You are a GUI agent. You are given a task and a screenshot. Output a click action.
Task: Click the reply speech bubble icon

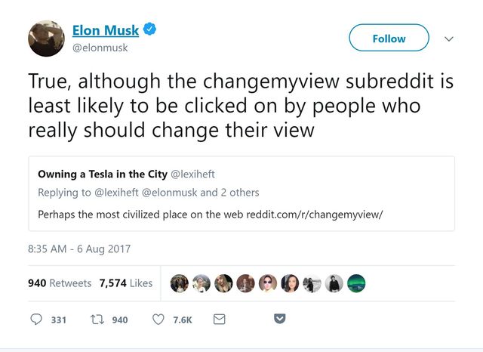(36, 320)
